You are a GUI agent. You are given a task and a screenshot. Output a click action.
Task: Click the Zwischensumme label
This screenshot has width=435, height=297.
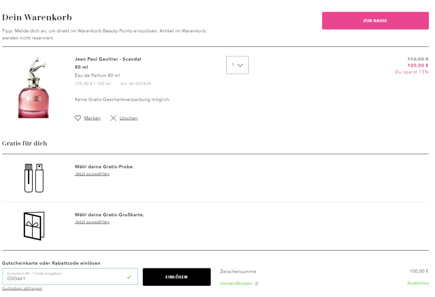point(238,271)
